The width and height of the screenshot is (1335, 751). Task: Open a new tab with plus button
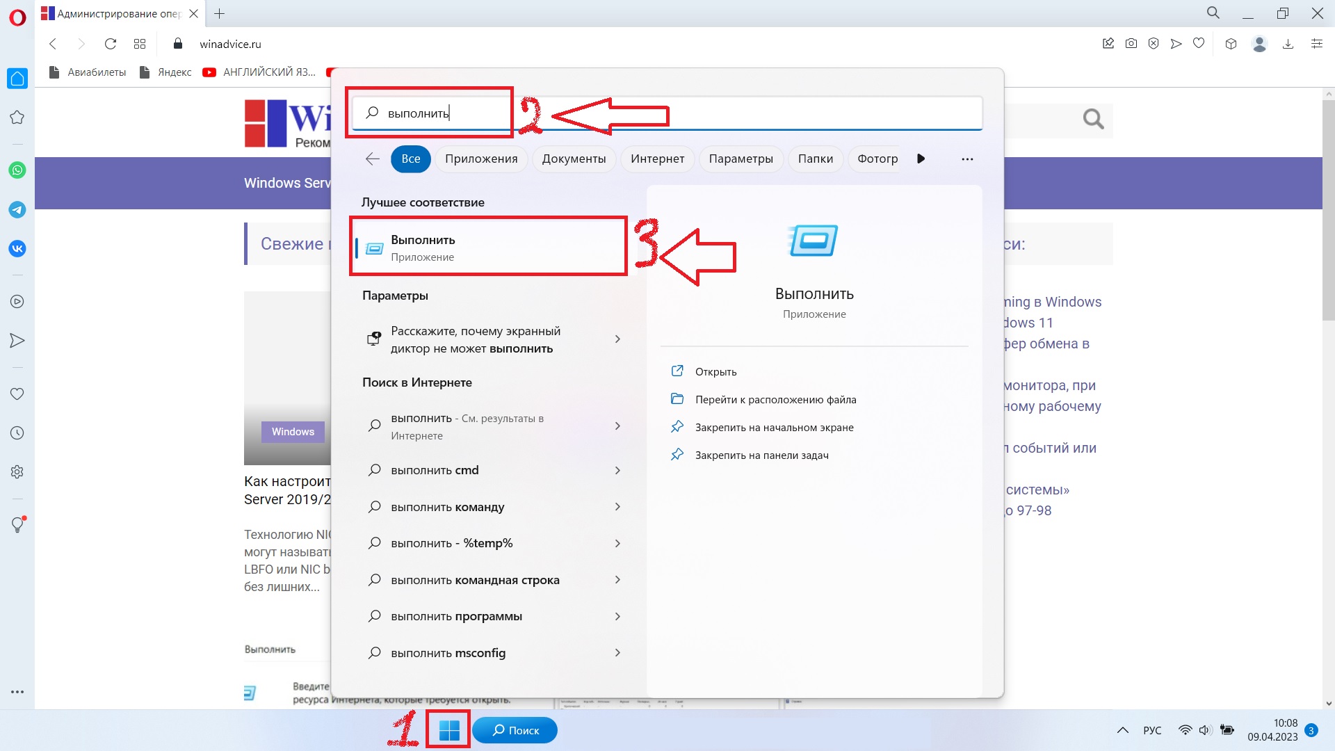click(219, 13)
